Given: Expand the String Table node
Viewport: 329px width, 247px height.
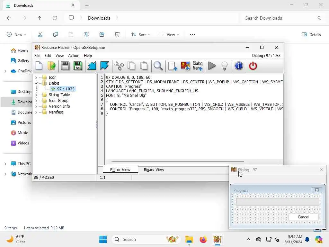Looking at the screenshot, I should (x=36, y=95).
